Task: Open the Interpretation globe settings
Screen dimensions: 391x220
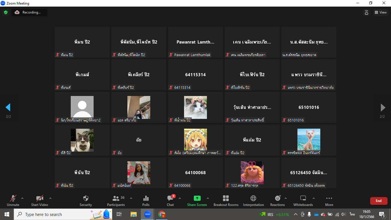Action: click(x=253, y=201)
